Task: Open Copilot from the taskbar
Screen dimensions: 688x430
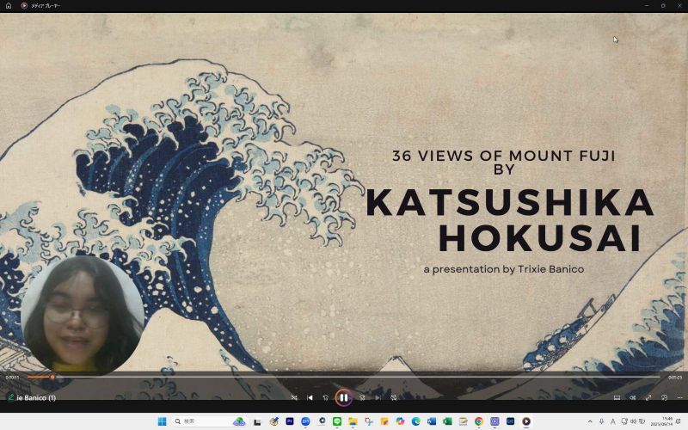Action: (400, 421)
